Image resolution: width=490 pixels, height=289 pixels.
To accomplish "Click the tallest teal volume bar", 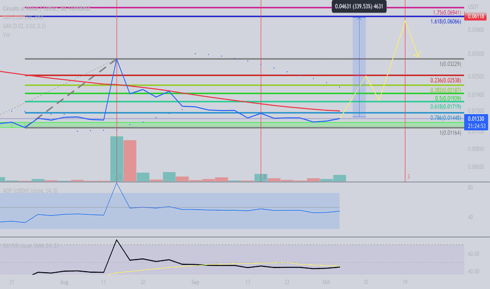I will click(117, 159).
